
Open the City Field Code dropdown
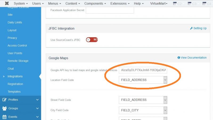143,110
